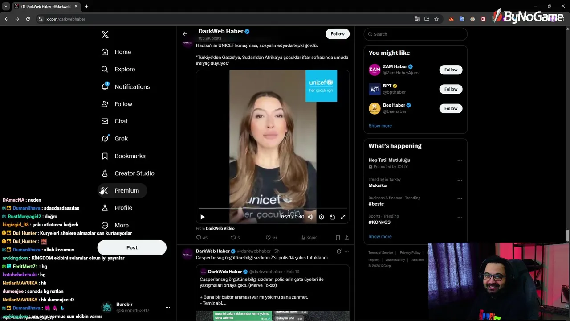This screenshot has height=321, width=570.
Task: Mute the video volume
Action: point(311,217)
